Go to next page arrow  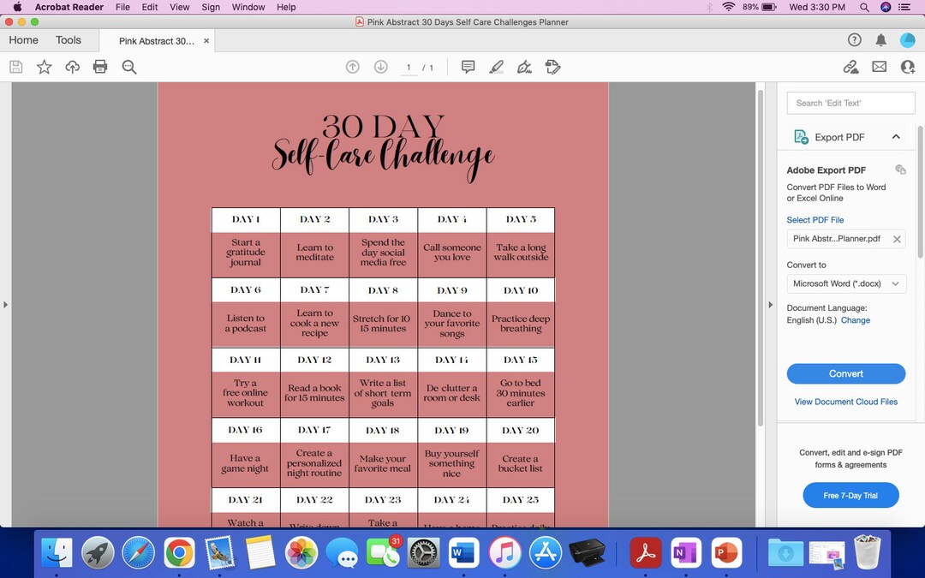tap(381, 67)
